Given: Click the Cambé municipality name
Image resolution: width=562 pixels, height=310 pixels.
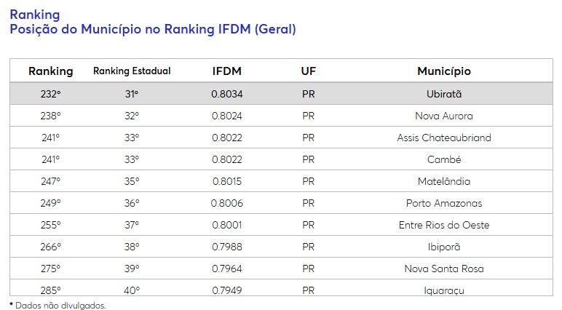Looking at the screenshot, I should pos(444,159).
